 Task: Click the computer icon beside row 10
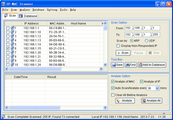(12, 65)
